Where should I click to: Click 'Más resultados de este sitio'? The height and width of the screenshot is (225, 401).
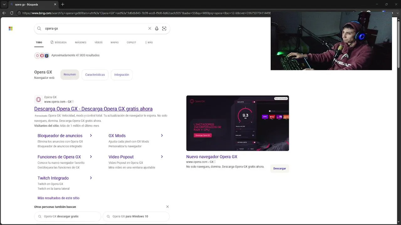tap(58, 198)
